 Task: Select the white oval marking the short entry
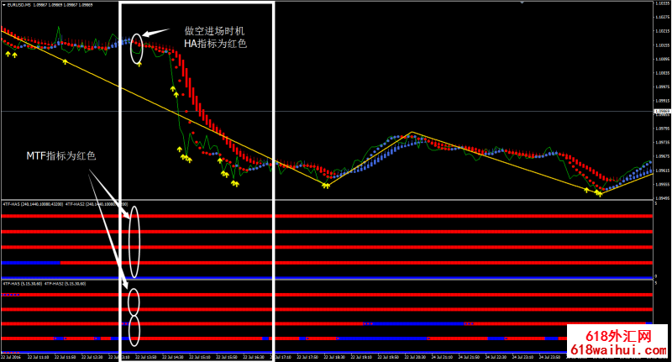pyautogui.click(x=137, y=50)
